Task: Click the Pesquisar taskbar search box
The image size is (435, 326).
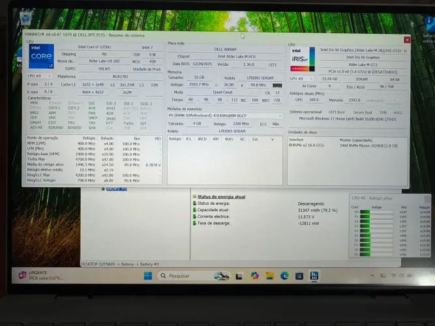Action: (194, 276)
